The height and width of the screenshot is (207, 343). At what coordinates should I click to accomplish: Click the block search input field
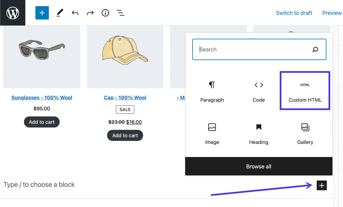click(252, 50)
